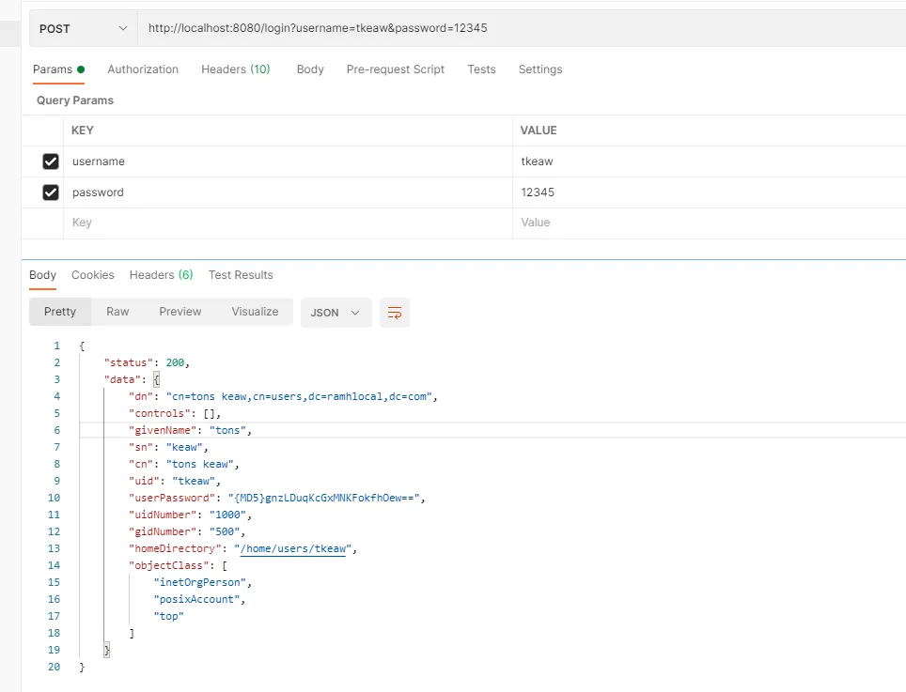Switch to Raw response view

pos(117,312)
